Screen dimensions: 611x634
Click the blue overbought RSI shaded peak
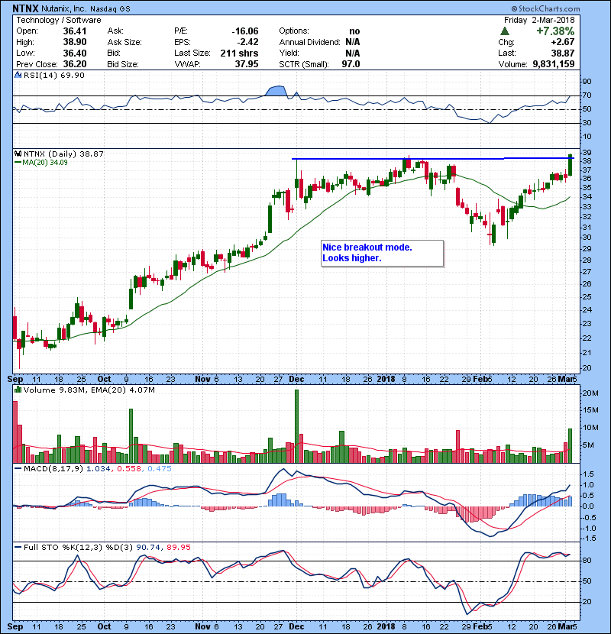coord(276,91)
